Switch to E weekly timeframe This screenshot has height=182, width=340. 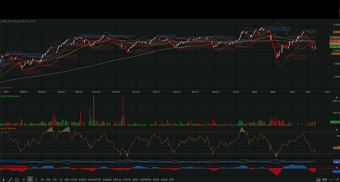[x=36, y=180]
